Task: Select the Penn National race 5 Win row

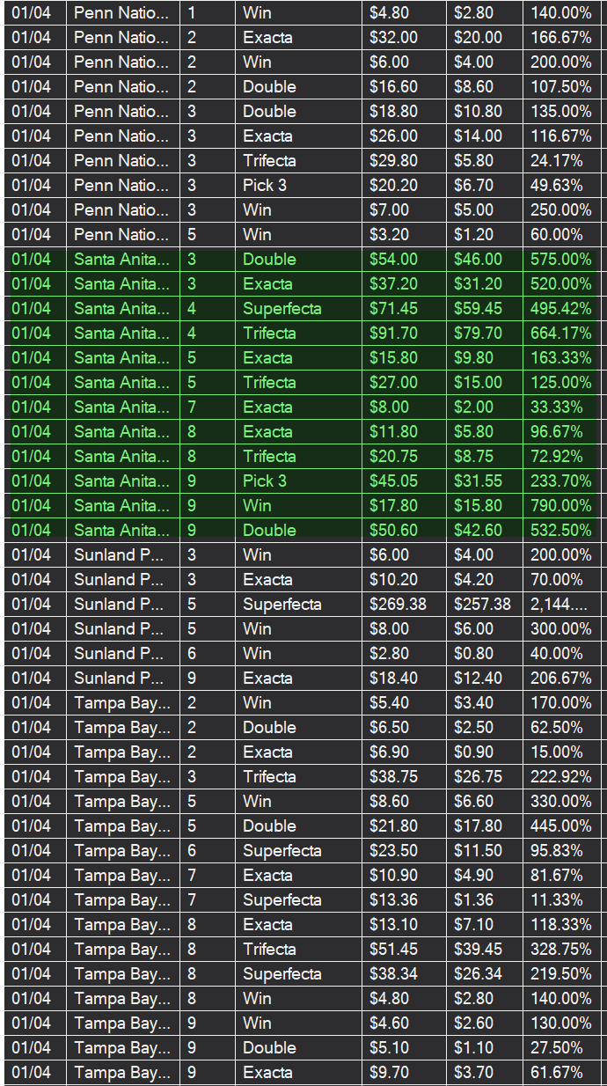Action: (303, 235)
